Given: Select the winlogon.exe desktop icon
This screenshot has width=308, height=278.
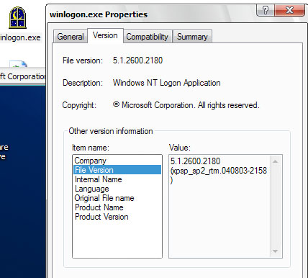Looking at the screenshot, I should tap(17, 18).
